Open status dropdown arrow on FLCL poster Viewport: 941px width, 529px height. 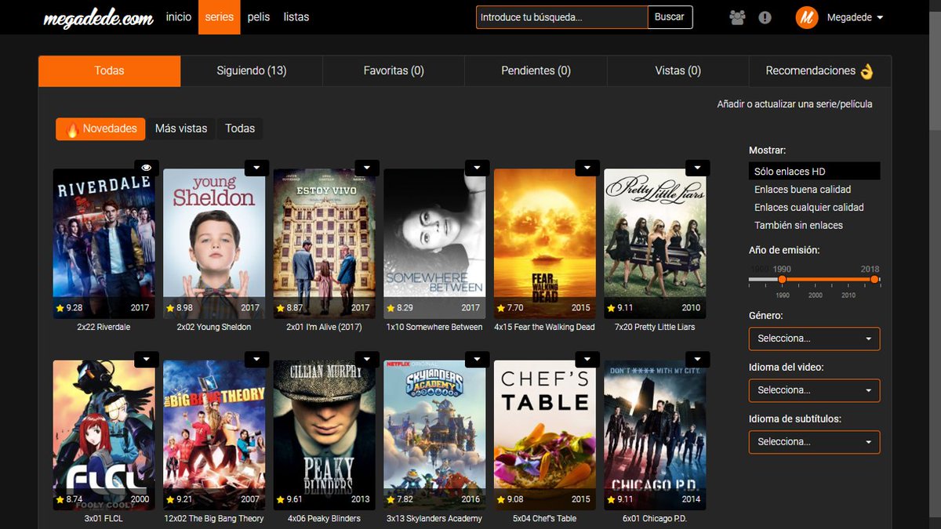pyautogui.click(x=147, y=359)
